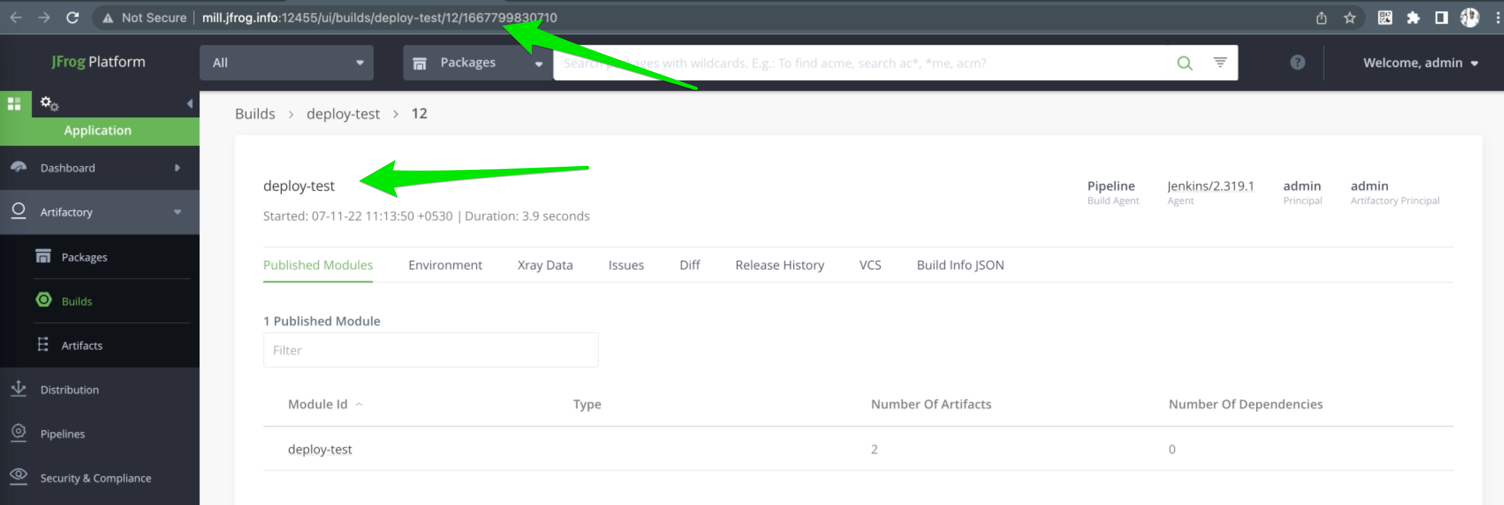1504x505 pixels.
Task: Open the search filter icon
Action: click(x=1219, y=62)
